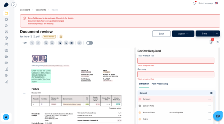Image resolution: width=224 pixels, height=124 pixels.
Task: Open the settings gear sidebar icon
Action: point(6,19)
